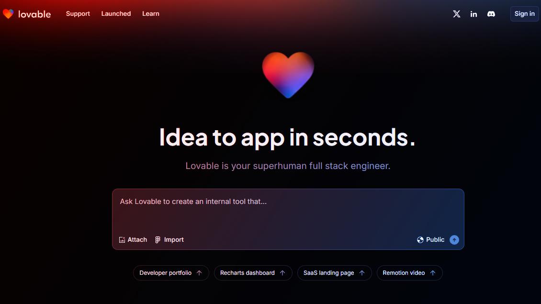Select the SaaS landing page suggestion

coord(334,273)
